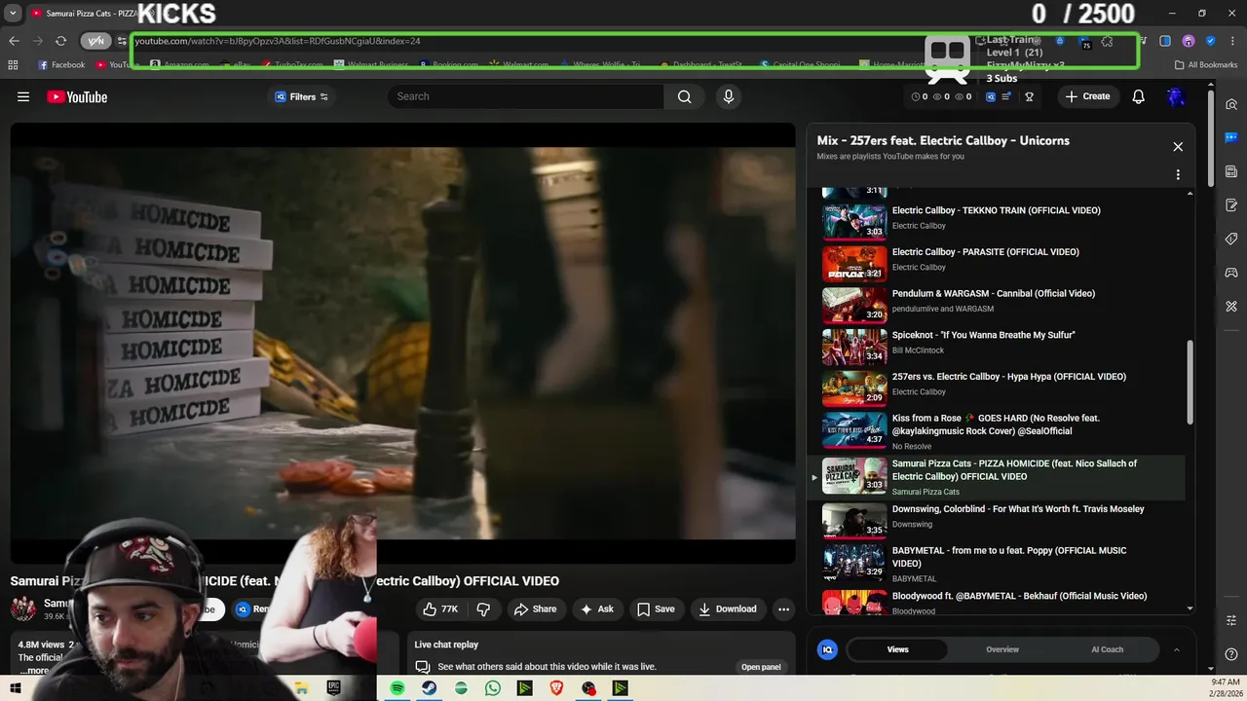Click the video player area

(x=403, y=343)
